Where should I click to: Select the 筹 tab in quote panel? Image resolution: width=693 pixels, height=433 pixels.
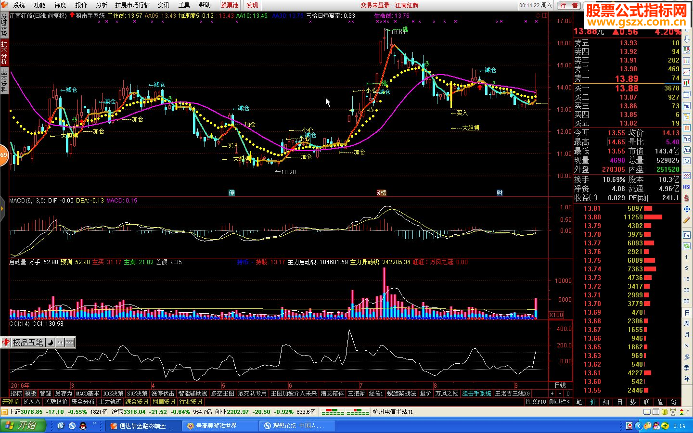(x=674, y=402)
